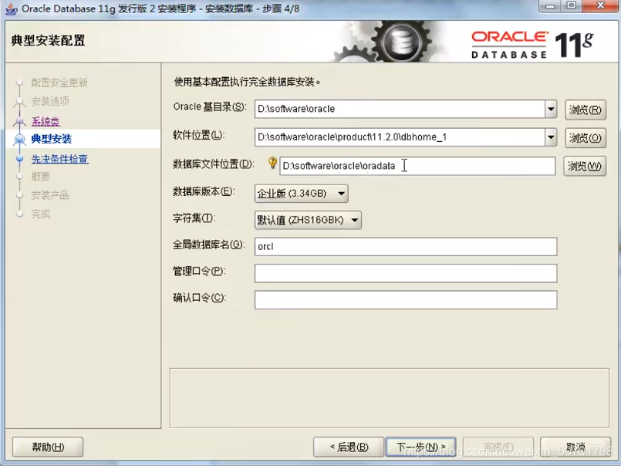Open the 系统类 step link in sidebar
Image resolution: width=621 pixels, height=466 pixels.
pos(46,121)
